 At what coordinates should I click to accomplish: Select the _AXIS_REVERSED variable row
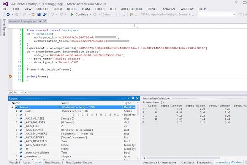pyautogui.click(x=73, y=141)
